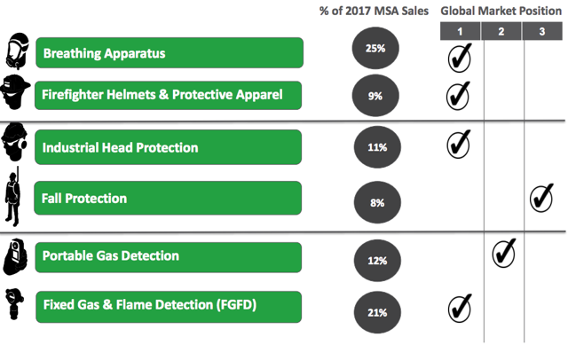Click the Breathing Apparatus green button
This screenshot has height=345, width=568.
(x=170, y=53)
